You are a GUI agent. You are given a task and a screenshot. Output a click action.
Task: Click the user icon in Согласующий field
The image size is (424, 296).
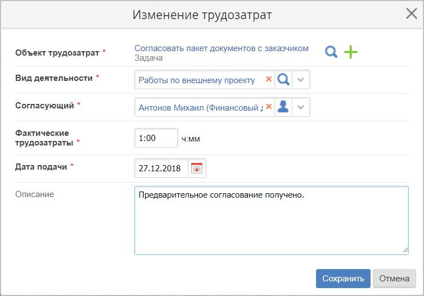pos(283,107)
